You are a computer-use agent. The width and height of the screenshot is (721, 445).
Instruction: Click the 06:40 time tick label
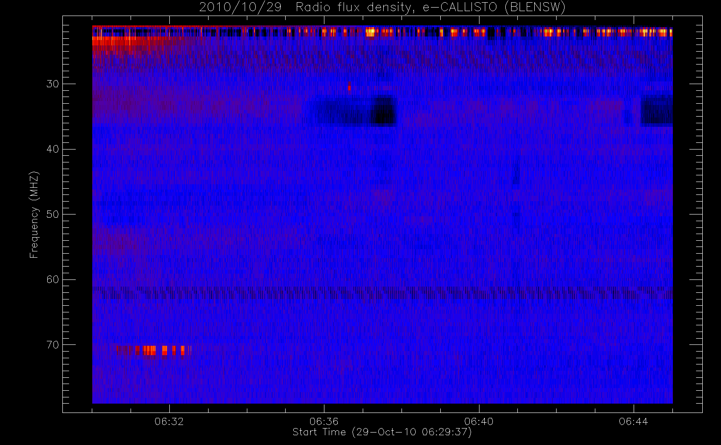[x=479, y=421]
